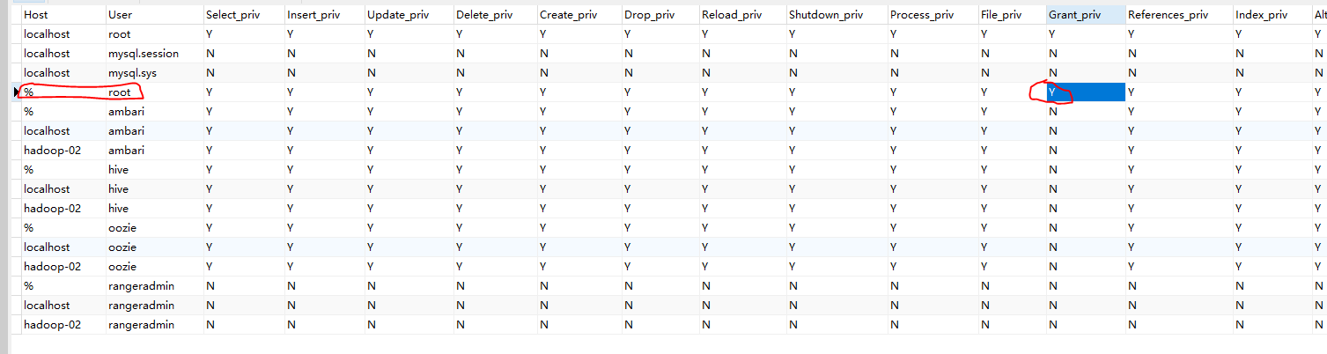Click Grant_priv Y cell in localhost root row

pos(1085,34)
